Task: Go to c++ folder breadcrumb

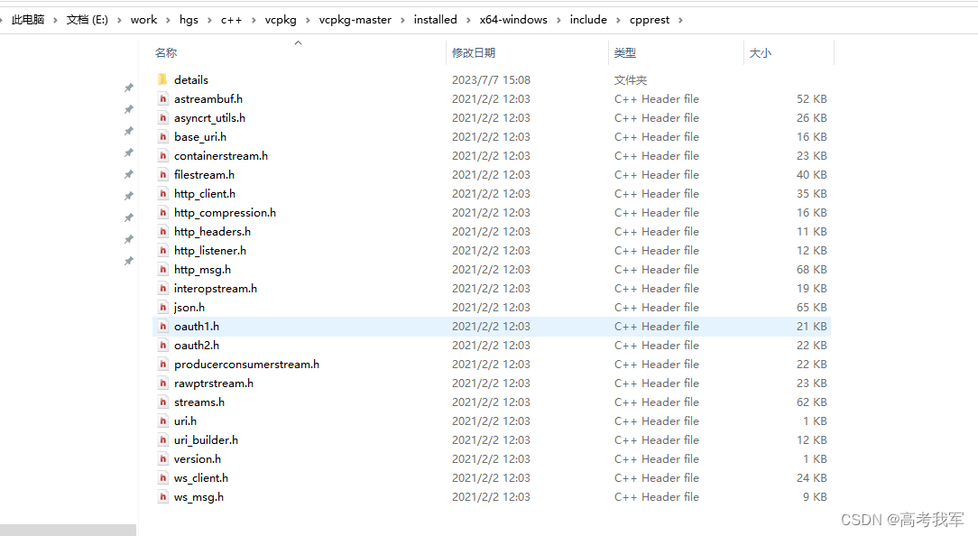Action: (x=231, y=20)
